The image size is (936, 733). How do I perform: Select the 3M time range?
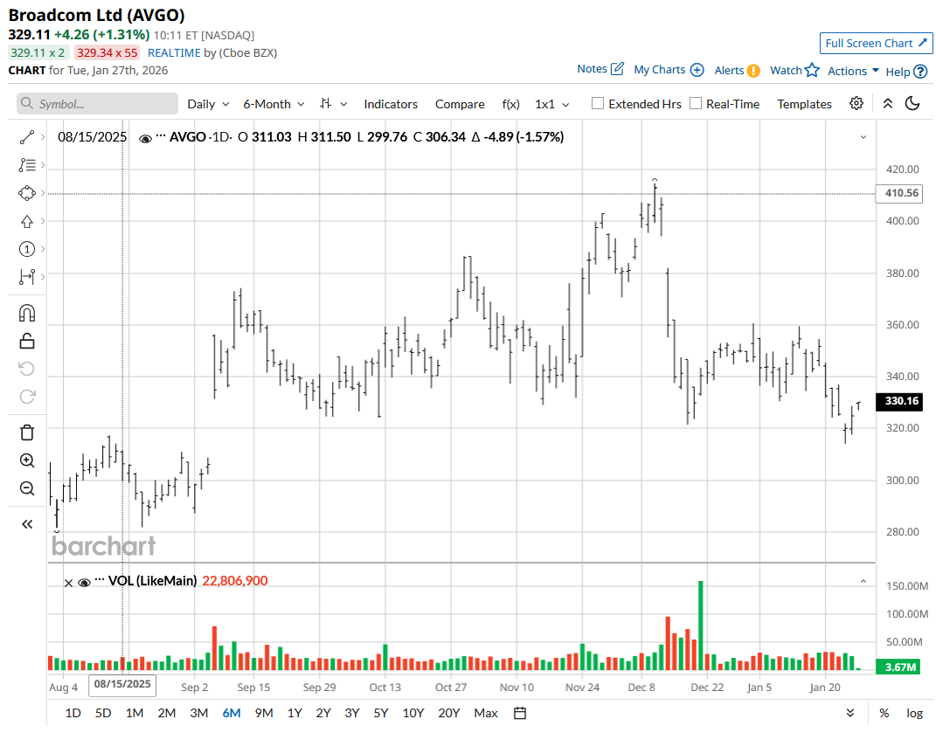(198, 713)
